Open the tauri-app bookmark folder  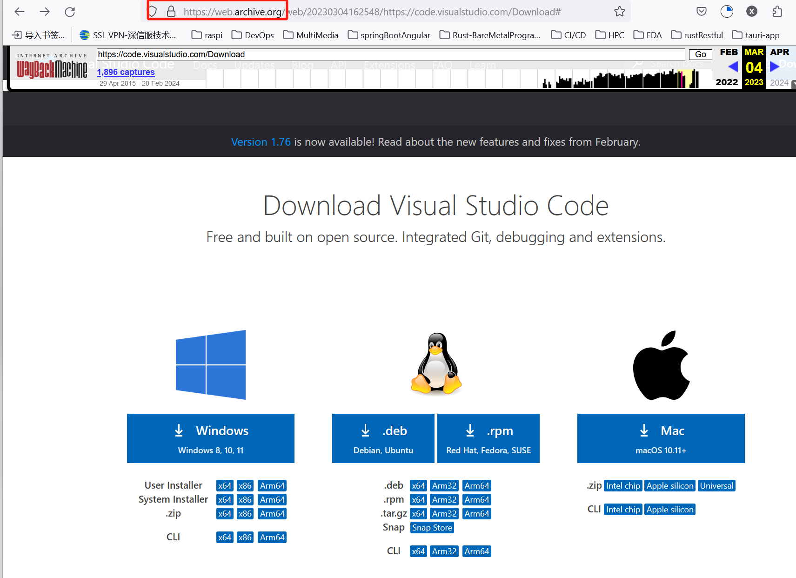[756, 35]
